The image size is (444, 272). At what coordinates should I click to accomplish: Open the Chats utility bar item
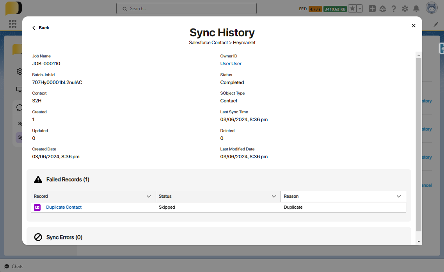14,266
